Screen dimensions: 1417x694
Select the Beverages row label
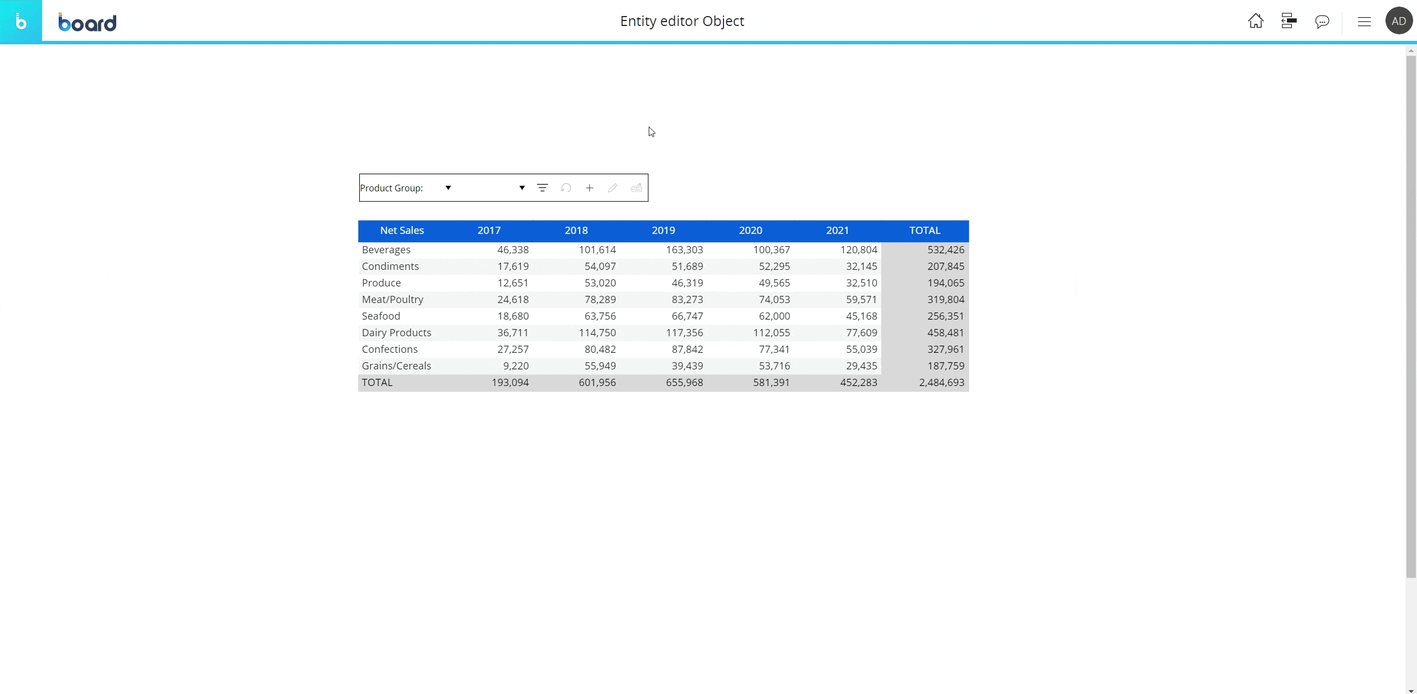(386, 250)
